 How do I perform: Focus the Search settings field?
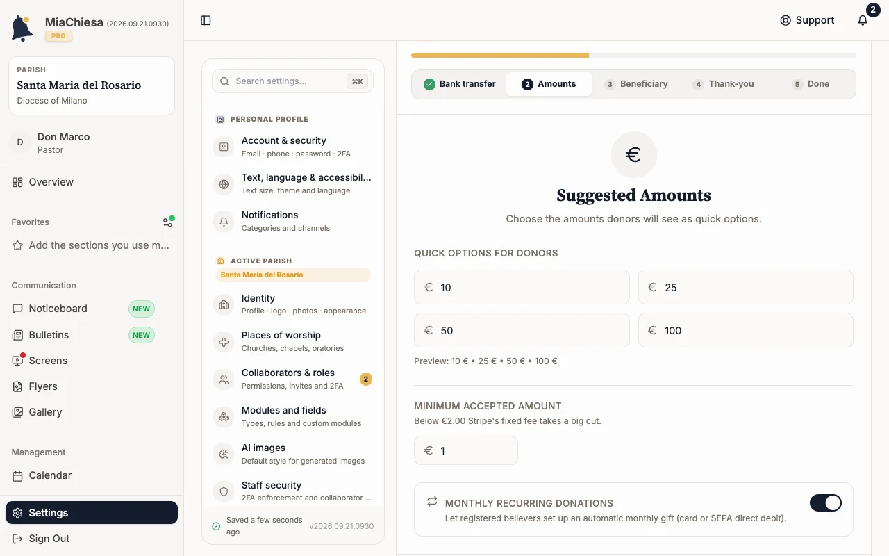tap(292, 81)
